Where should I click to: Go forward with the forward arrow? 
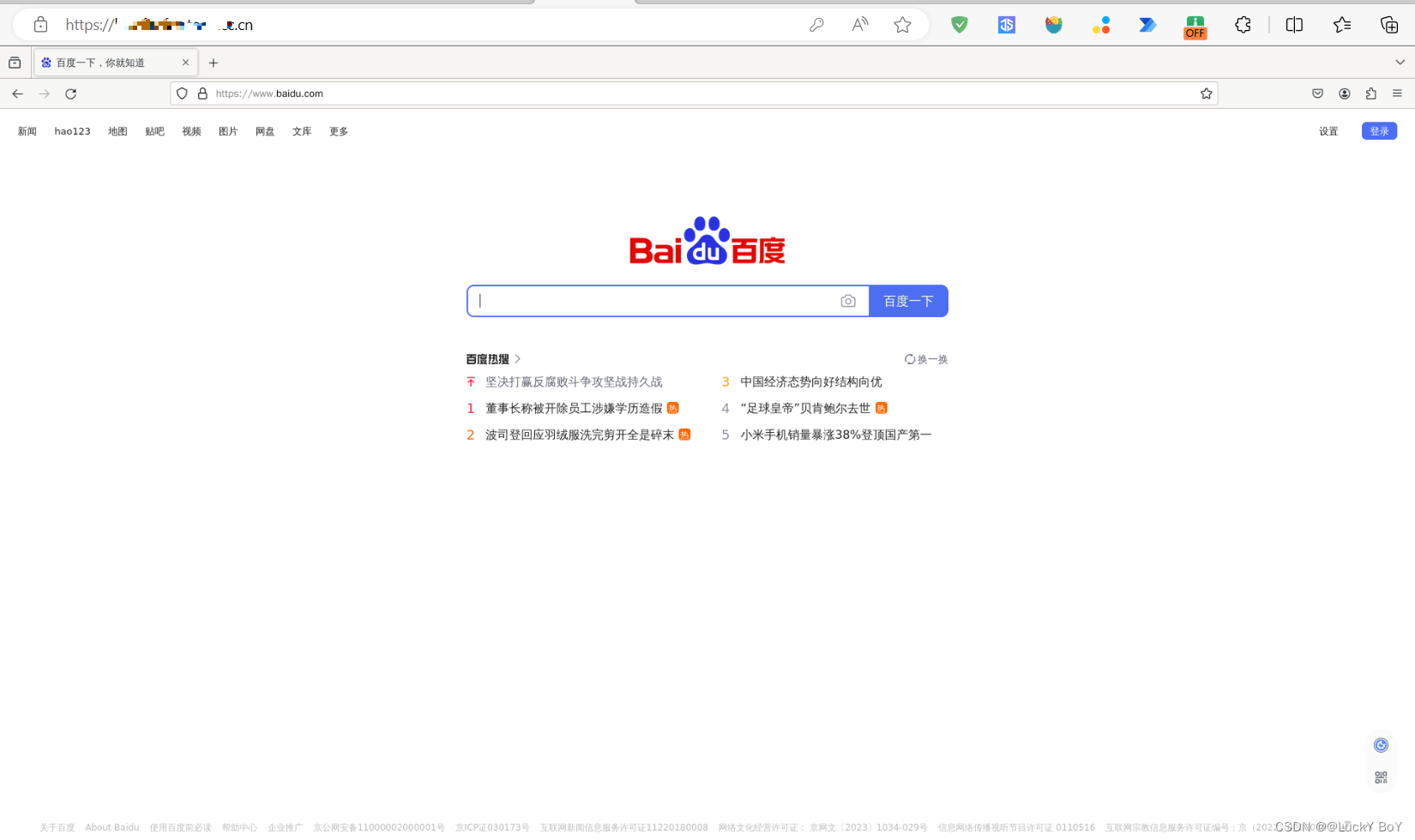[45, 93]
